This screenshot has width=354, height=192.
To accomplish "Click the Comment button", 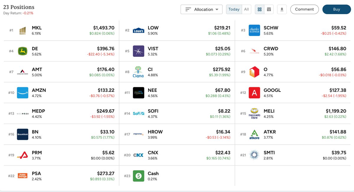I will (x=304, y=9).
